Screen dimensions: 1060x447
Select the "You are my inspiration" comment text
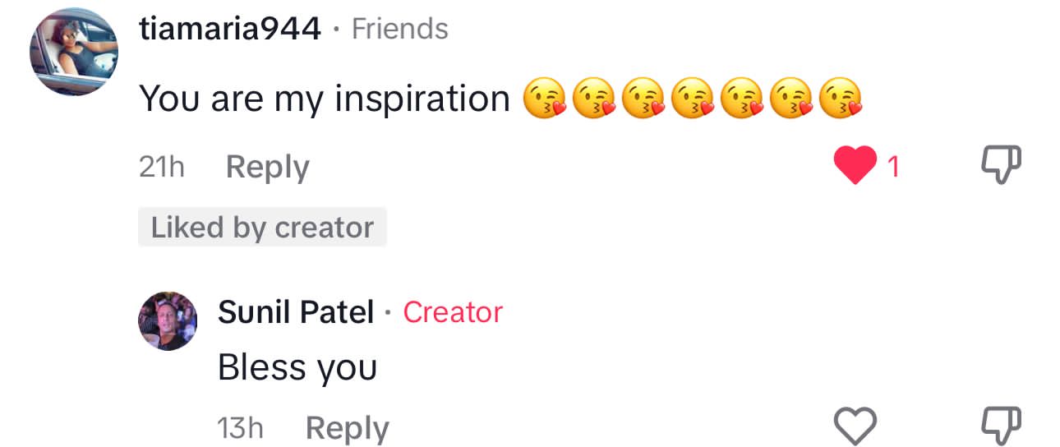click(325, 99)
